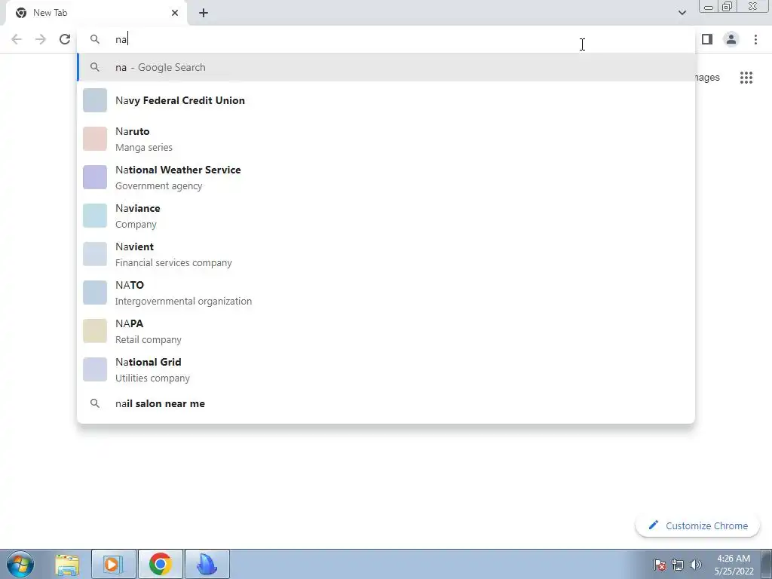Click the browser forward arrow
Screen dimensions: 772x579
point(41,39)
